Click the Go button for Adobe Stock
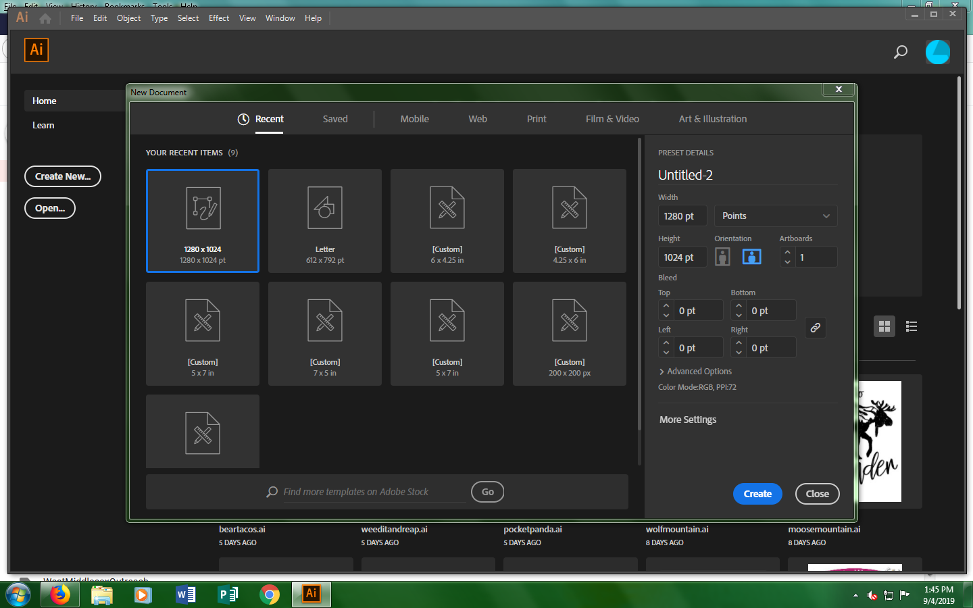973x608 pixels. click(487, 492)
